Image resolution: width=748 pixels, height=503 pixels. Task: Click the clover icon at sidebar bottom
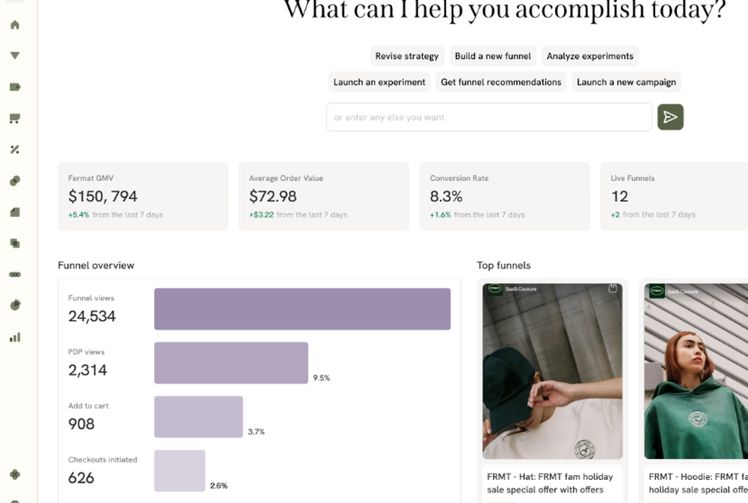(14, 474)
